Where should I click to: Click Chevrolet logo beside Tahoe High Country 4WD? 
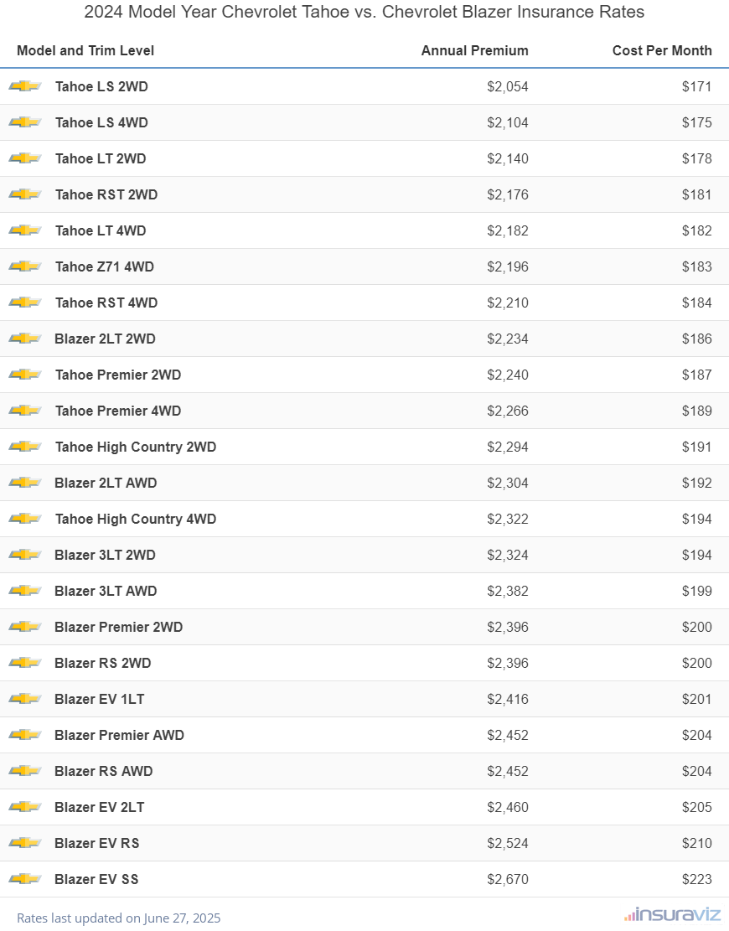point(25,519)
